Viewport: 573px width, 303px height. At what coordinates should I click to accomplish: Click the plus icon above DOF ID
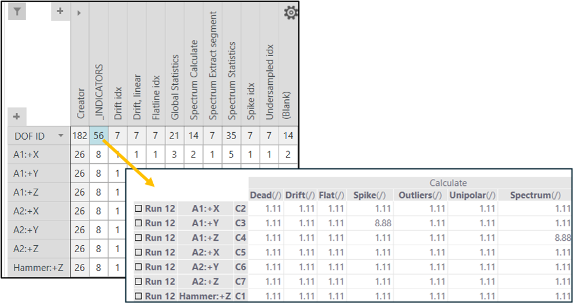(16, 116)
